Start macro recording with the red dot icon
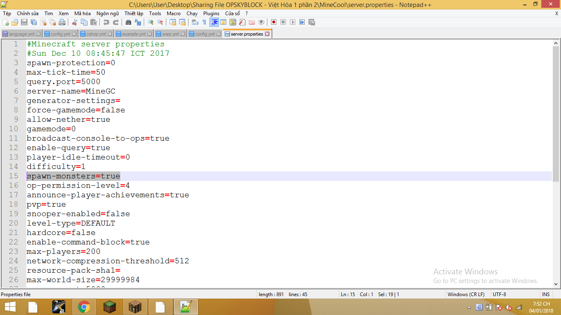This screenshot has height=315, width=561. [274, 22]
